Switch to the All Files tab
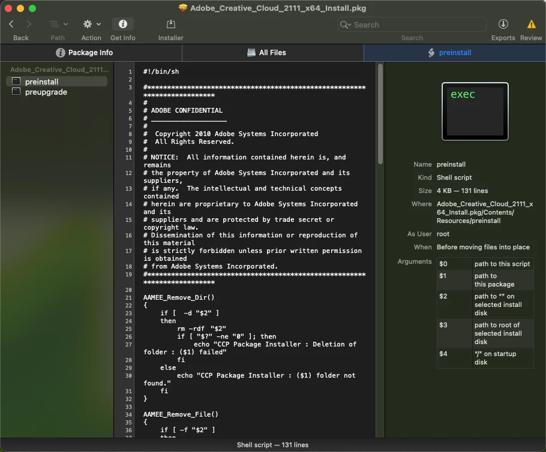This screenshot has width=546, height=452. [x=272, y=53]
